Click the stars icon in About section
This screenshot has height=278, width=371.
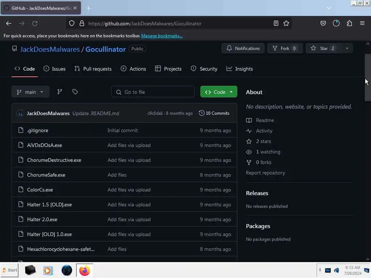click(249, 142)
